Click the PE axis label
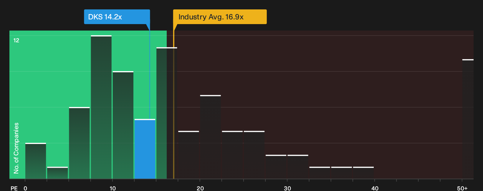The height and width of the screenshot is (191, 483). pyautogui.click(x=14, y=188)
